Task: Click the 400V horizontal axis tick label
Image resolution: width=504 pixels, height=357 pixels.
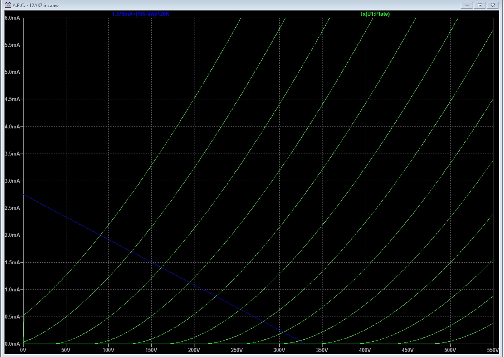Action: 365,350
